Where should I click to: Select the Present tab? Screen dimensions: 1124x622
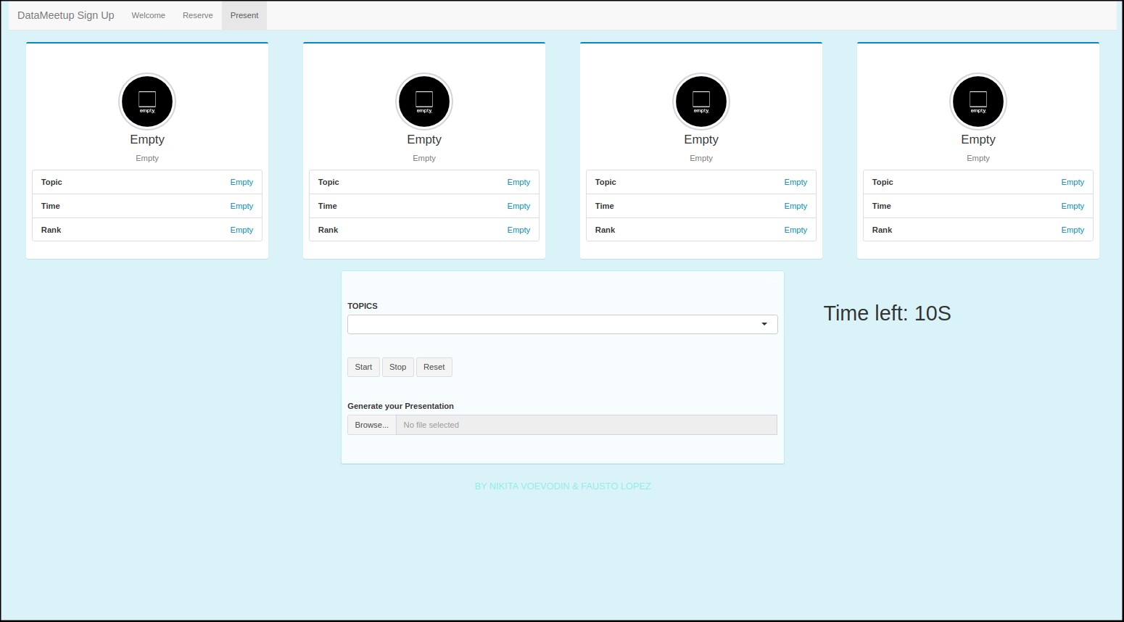(x=244, y=15)
